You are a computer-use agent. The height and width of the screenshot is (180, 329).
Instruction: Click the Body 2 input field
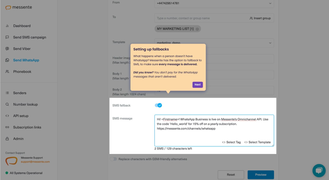(214, 90)
